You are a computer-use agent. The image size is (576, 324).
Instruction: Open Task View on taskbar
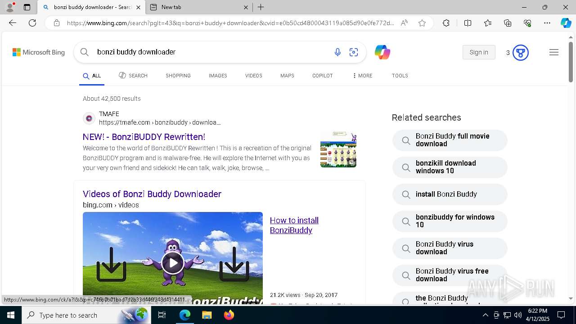click(x=162, y=315)
